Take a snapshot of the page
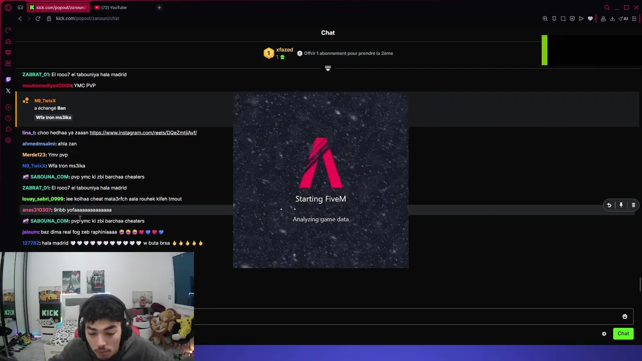The width and height of the screenshot is (642, 361). [563, 19]
